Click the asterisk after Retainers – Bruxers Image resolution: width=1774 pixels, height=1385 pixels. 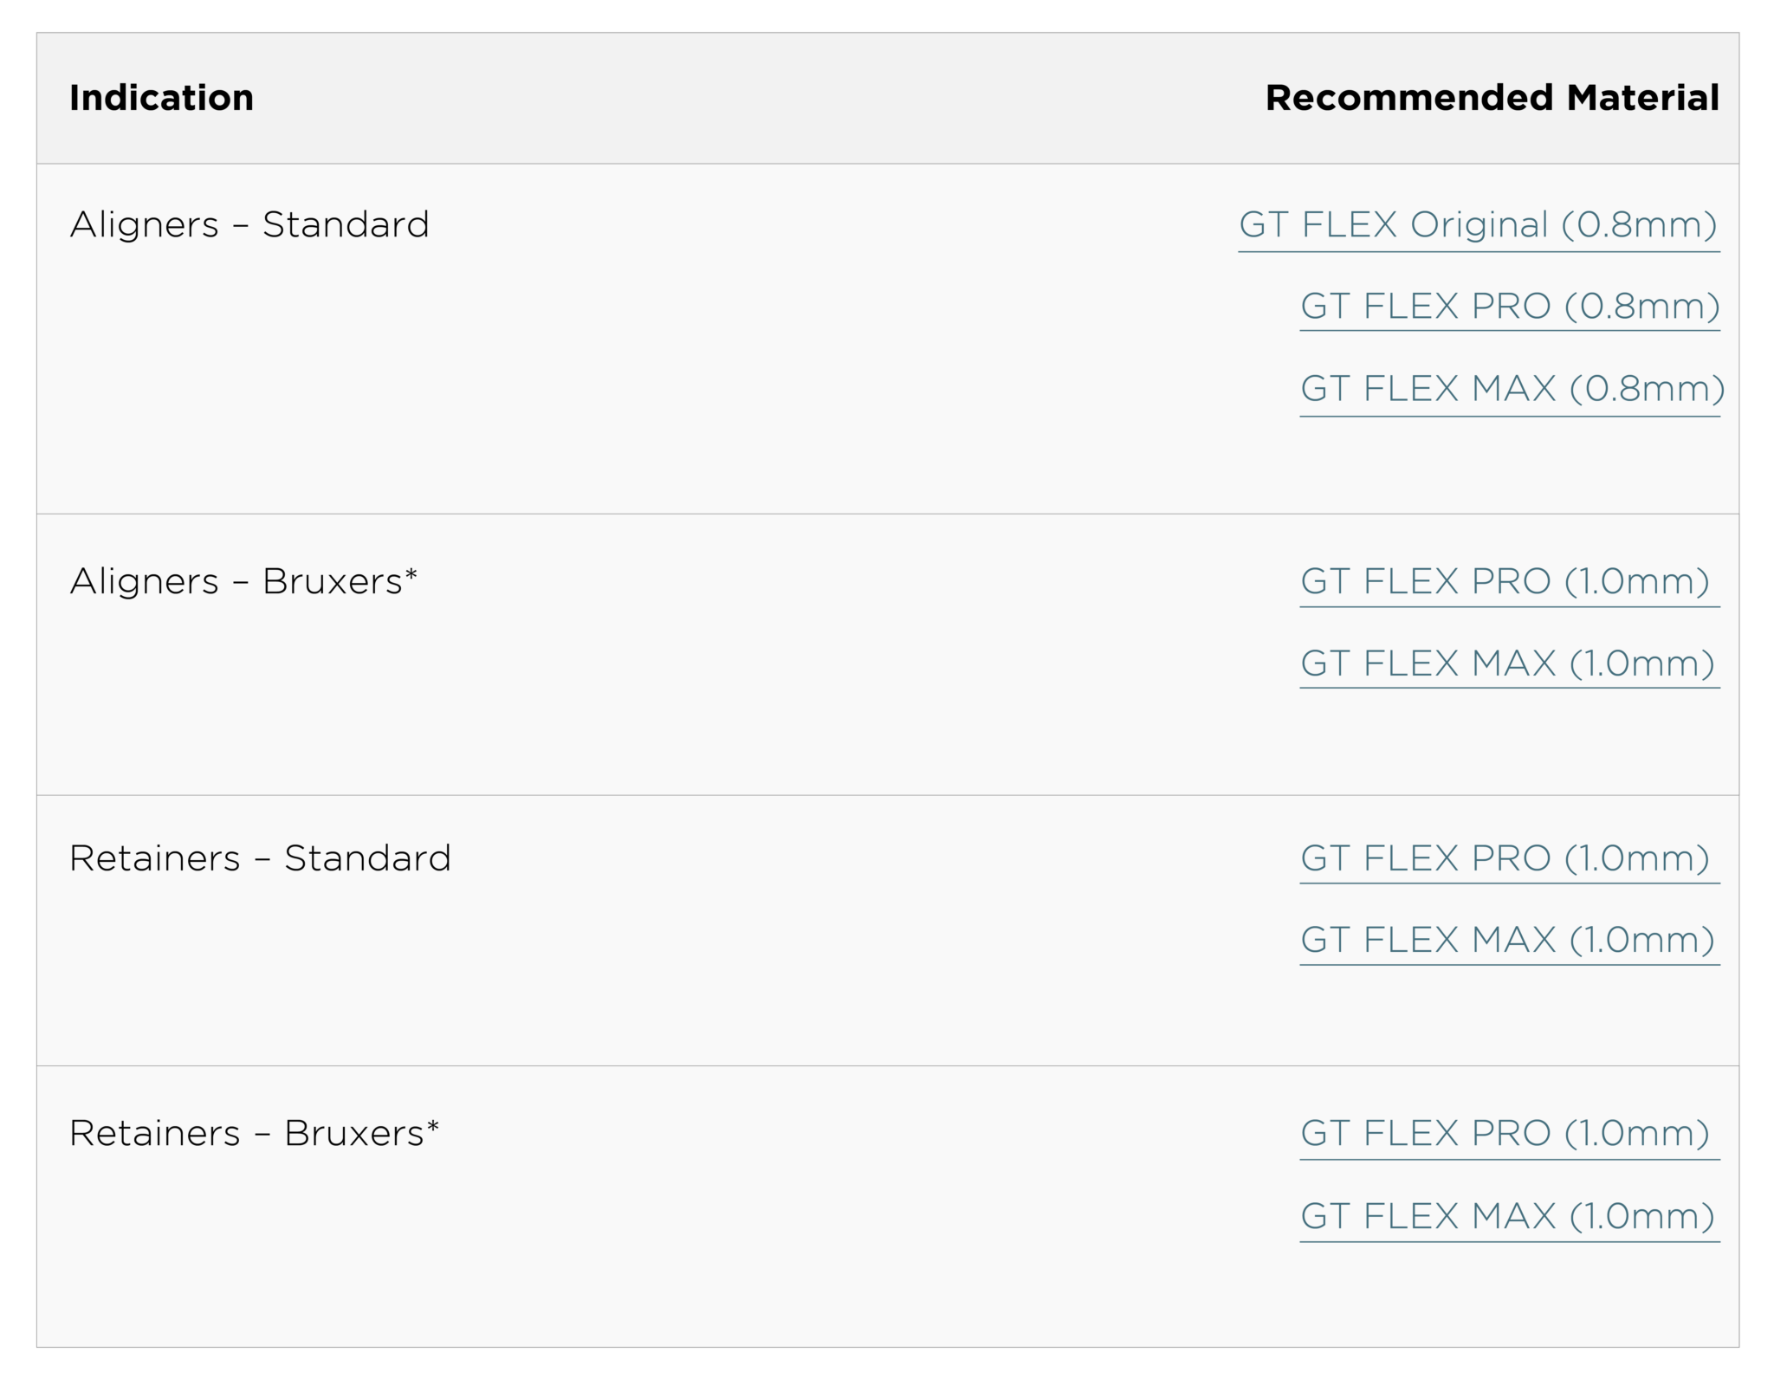tap(433, 1127)
